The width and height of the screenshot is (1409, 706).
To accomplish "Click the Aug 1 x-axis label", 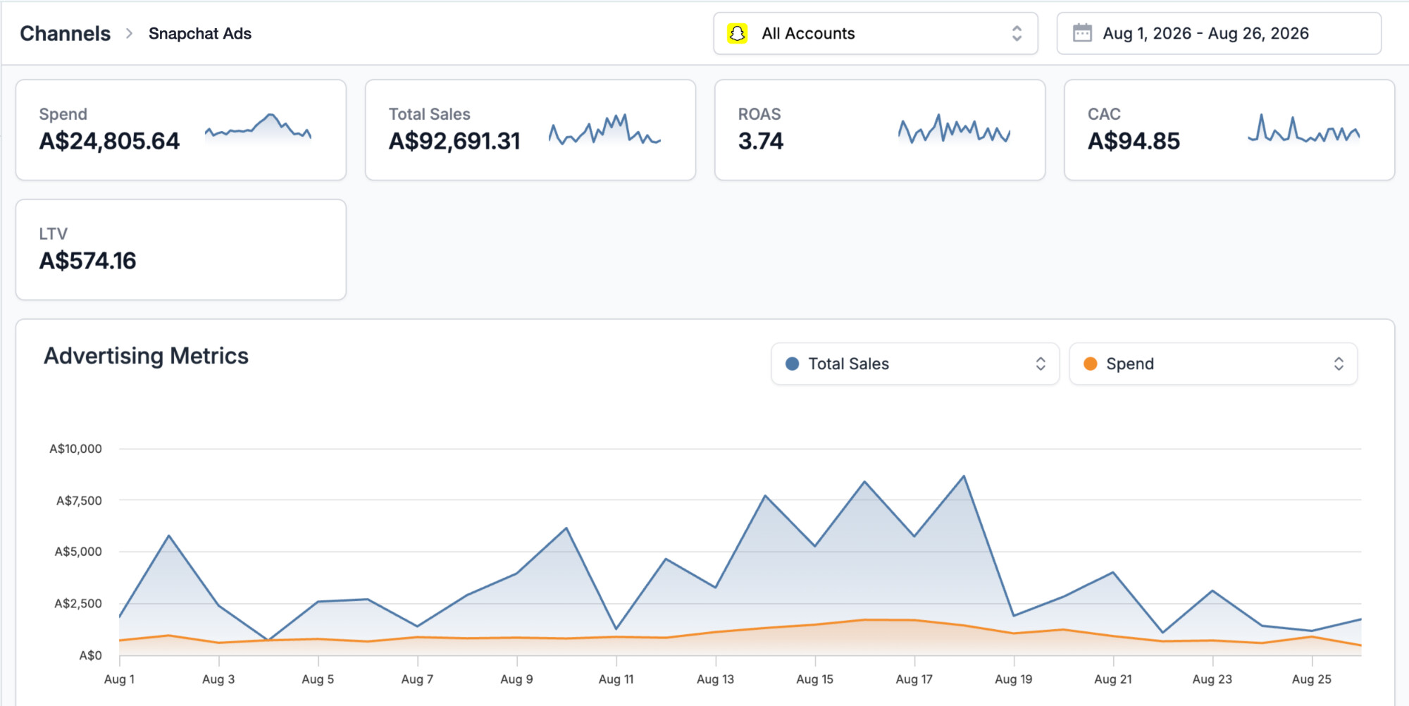I will coord(119,679).
